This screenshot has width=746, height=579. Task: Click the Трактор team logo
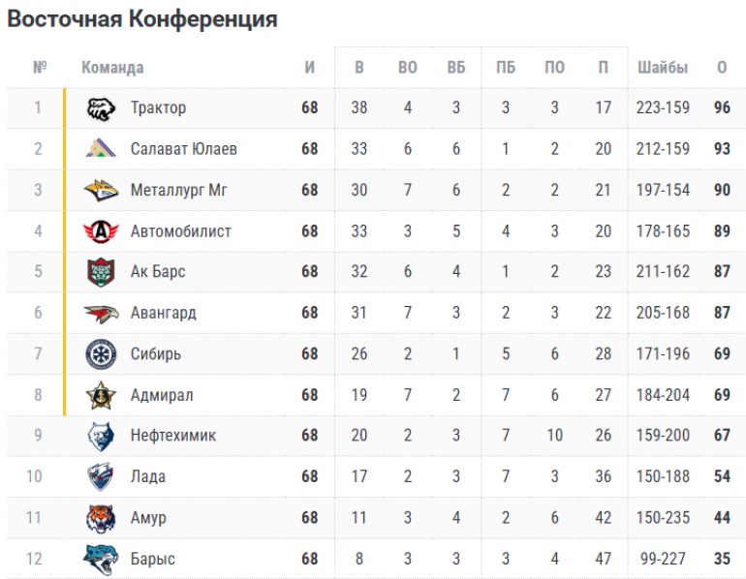click(x=101, y=108)
